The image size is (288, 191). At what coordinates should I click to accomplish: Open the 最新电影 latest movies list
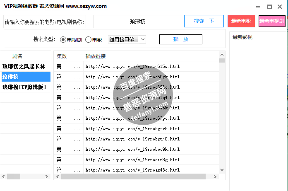click(x=241, y=21)
